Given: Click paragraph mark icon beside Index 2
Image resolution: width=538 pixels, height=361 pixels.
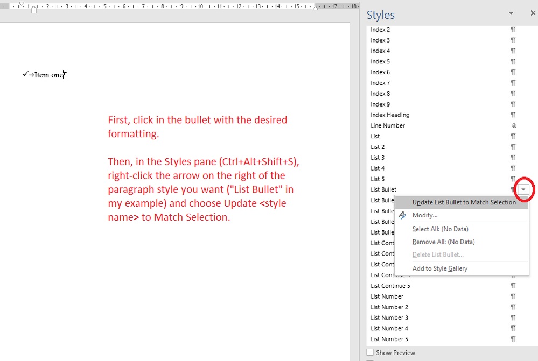Looking at the screenshot, I should [513, 30].
